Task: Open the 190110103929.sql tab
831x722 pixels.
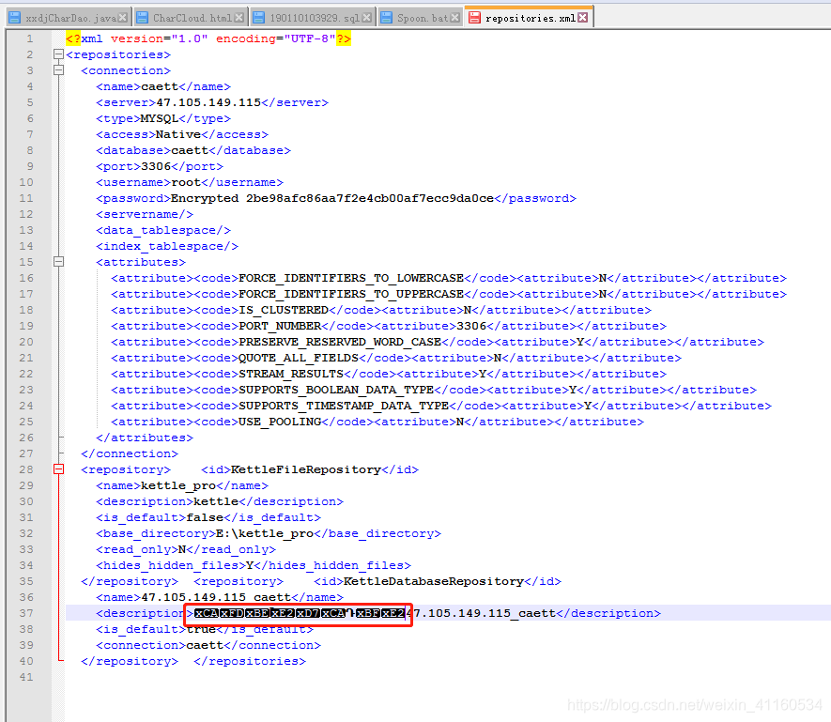Action: 315,18
